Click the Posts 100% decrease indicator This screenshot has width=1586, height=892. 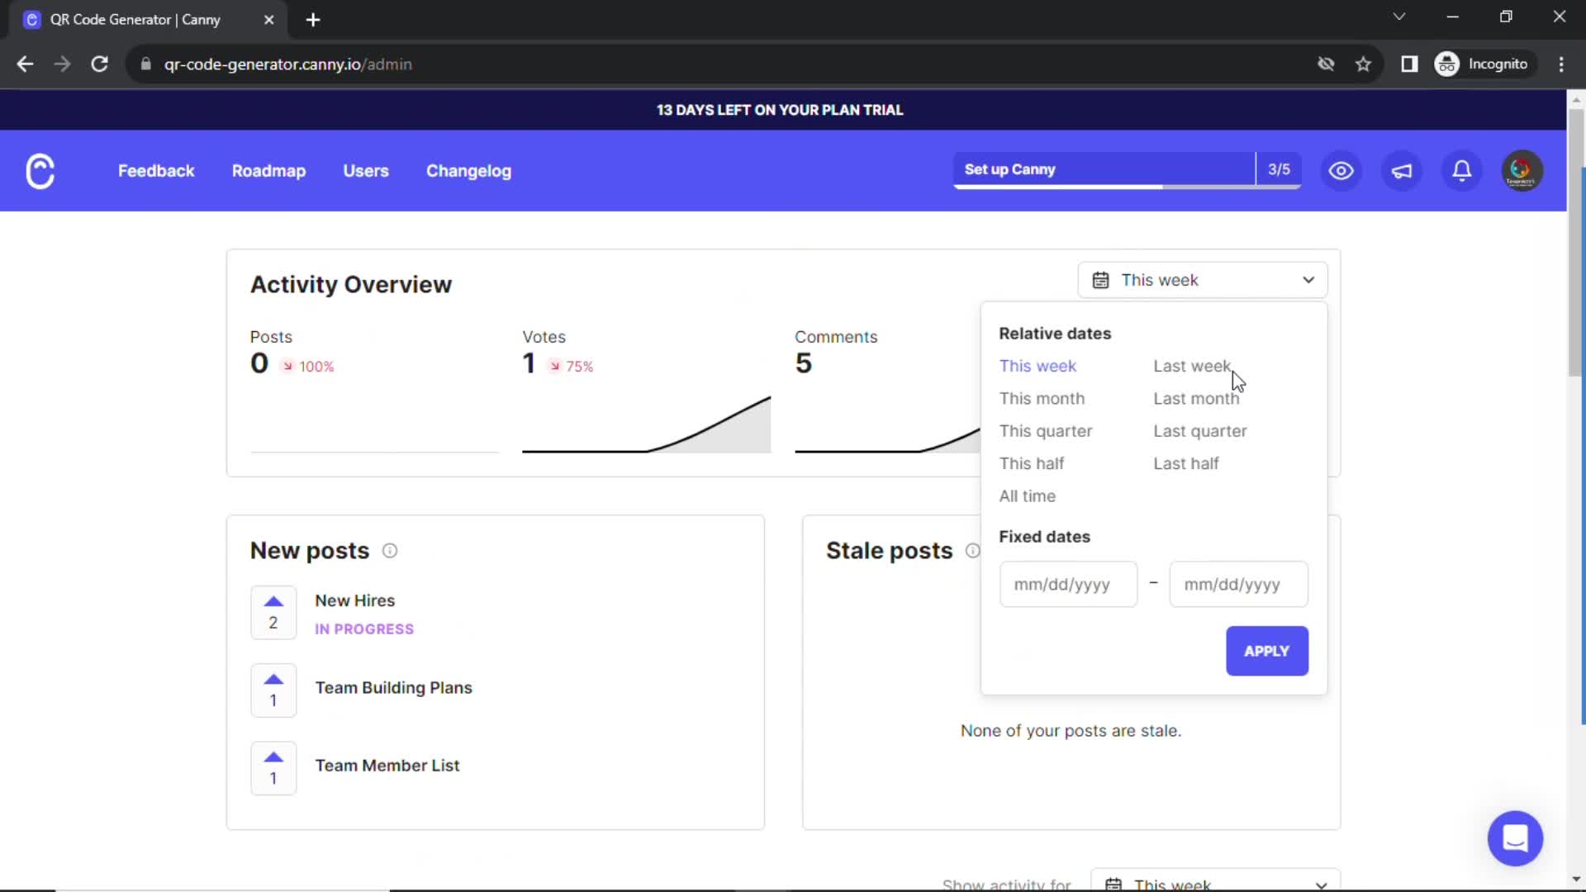[x=307, y=367]
